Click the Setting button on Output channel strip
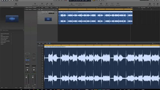Viewport: 160px width, 90px height. (x=34, y=54)
